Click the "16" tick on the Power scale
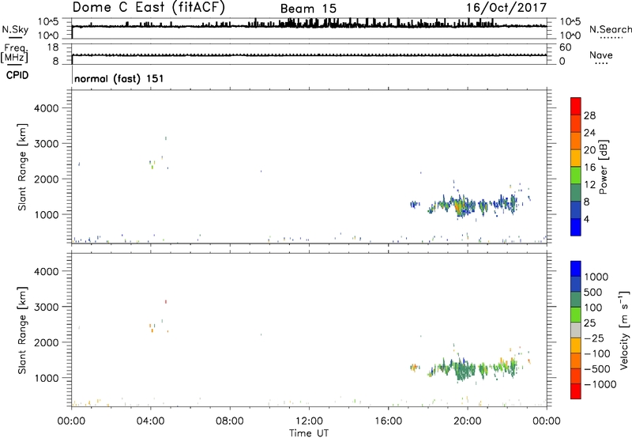This screenshot has height=438, width=632. (x=589, y=168)
